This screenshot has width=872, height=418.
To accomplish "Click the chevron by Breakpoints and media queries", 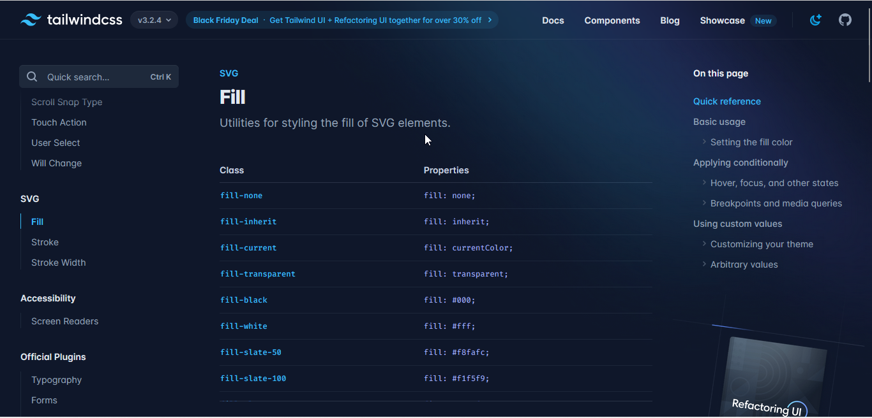I will pyautogui.click(x=704, y=203).
